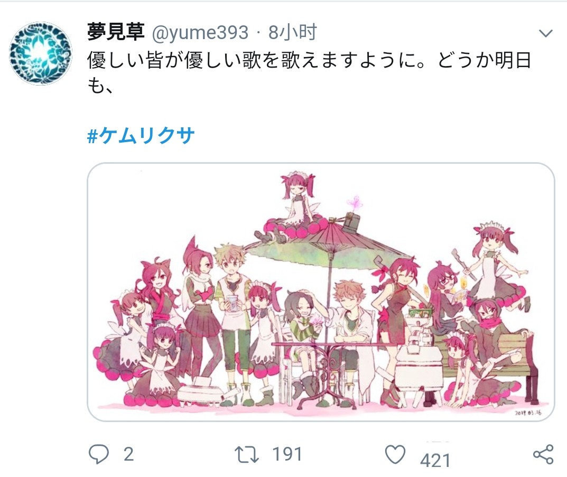The height and width of the screenshot is (477, 567).
Task: Show the 191 retweets count
Action: (x=287, y=454)
